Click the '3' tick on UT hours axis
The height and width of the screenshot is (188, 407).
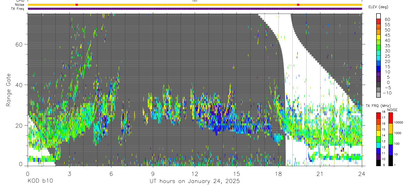(x=70, y=173)
